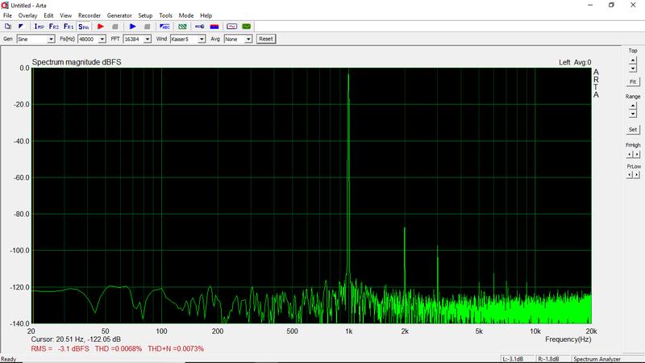Viewport: 645px width, 363px height.
Task: Increase the Top value with the up arrow
Action: point(633,60)
